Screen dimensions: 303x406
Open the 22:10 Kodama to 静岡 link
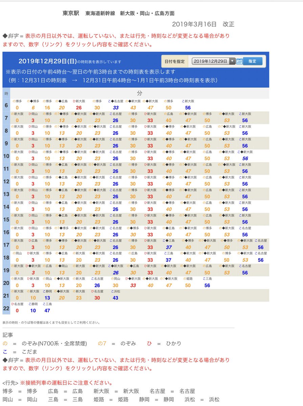[33, 311]
